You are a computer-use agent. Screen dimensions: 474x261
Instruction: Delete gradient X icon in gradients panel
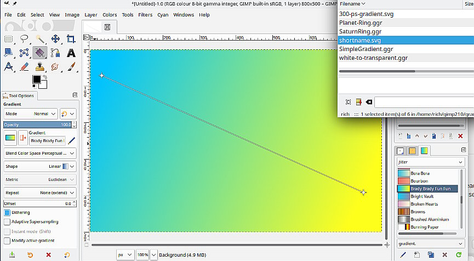pyautogui.click(x=444, y=254)
